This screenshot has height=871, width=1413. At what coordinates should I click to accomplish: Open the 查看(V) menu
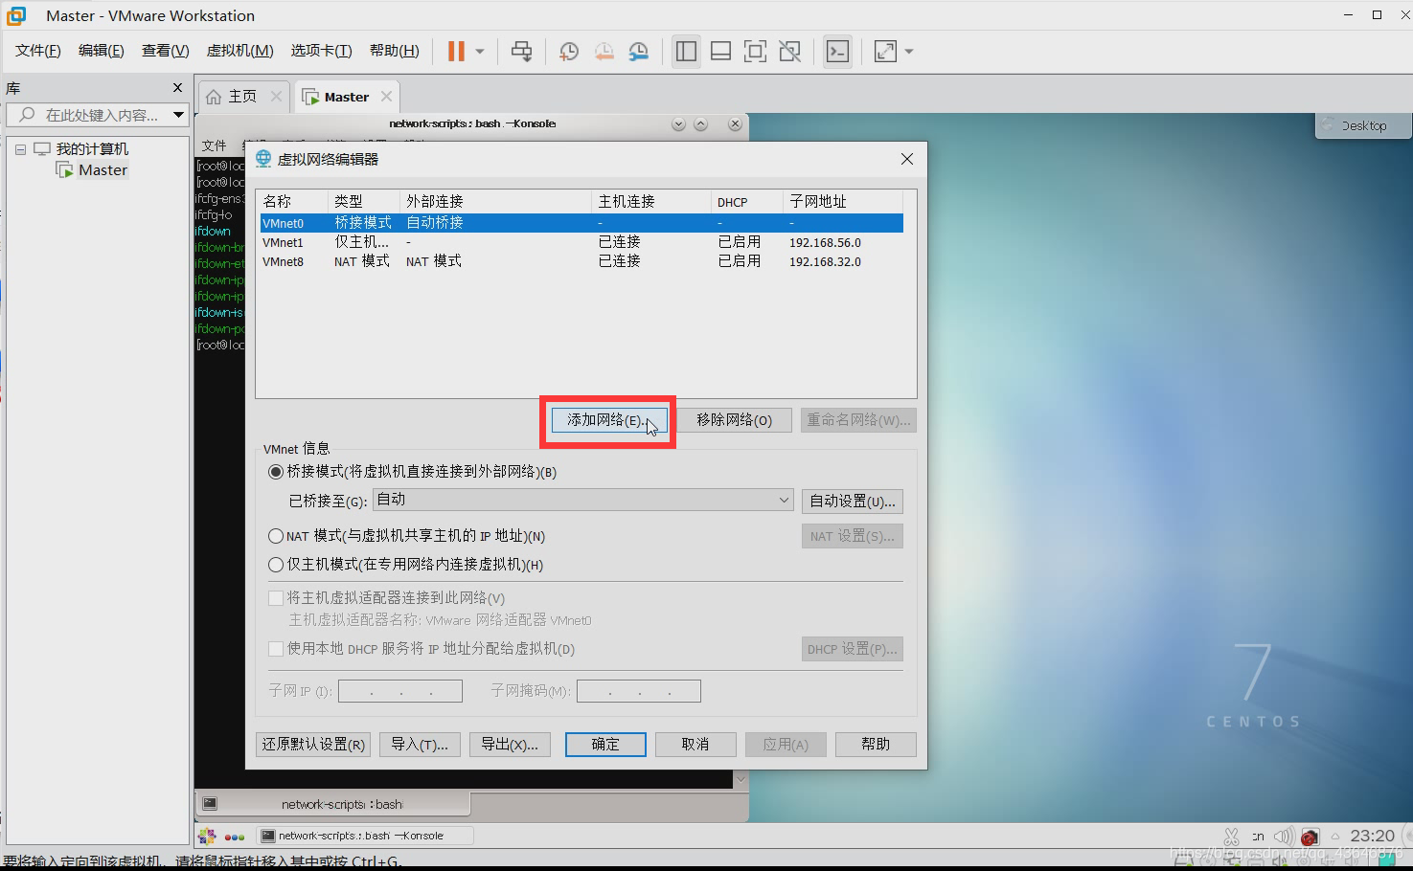(166, 51)
